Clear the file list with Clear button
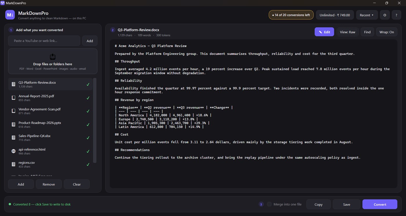Image resolution: width=406 pixels, height=216 pixels. coord(77,184)
